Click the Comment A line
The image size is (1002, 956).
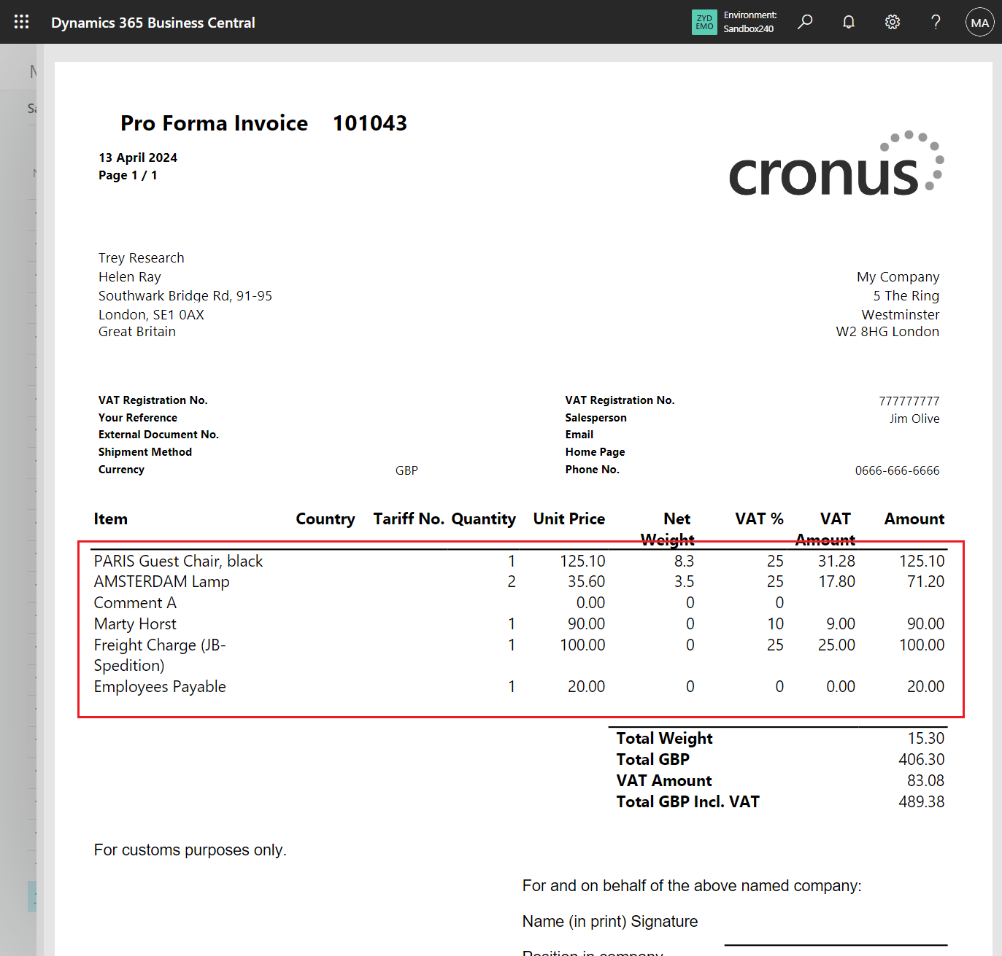pos(134,602)
